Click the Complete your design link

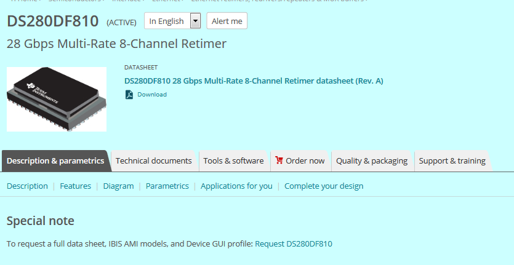(x=324, y=186)
